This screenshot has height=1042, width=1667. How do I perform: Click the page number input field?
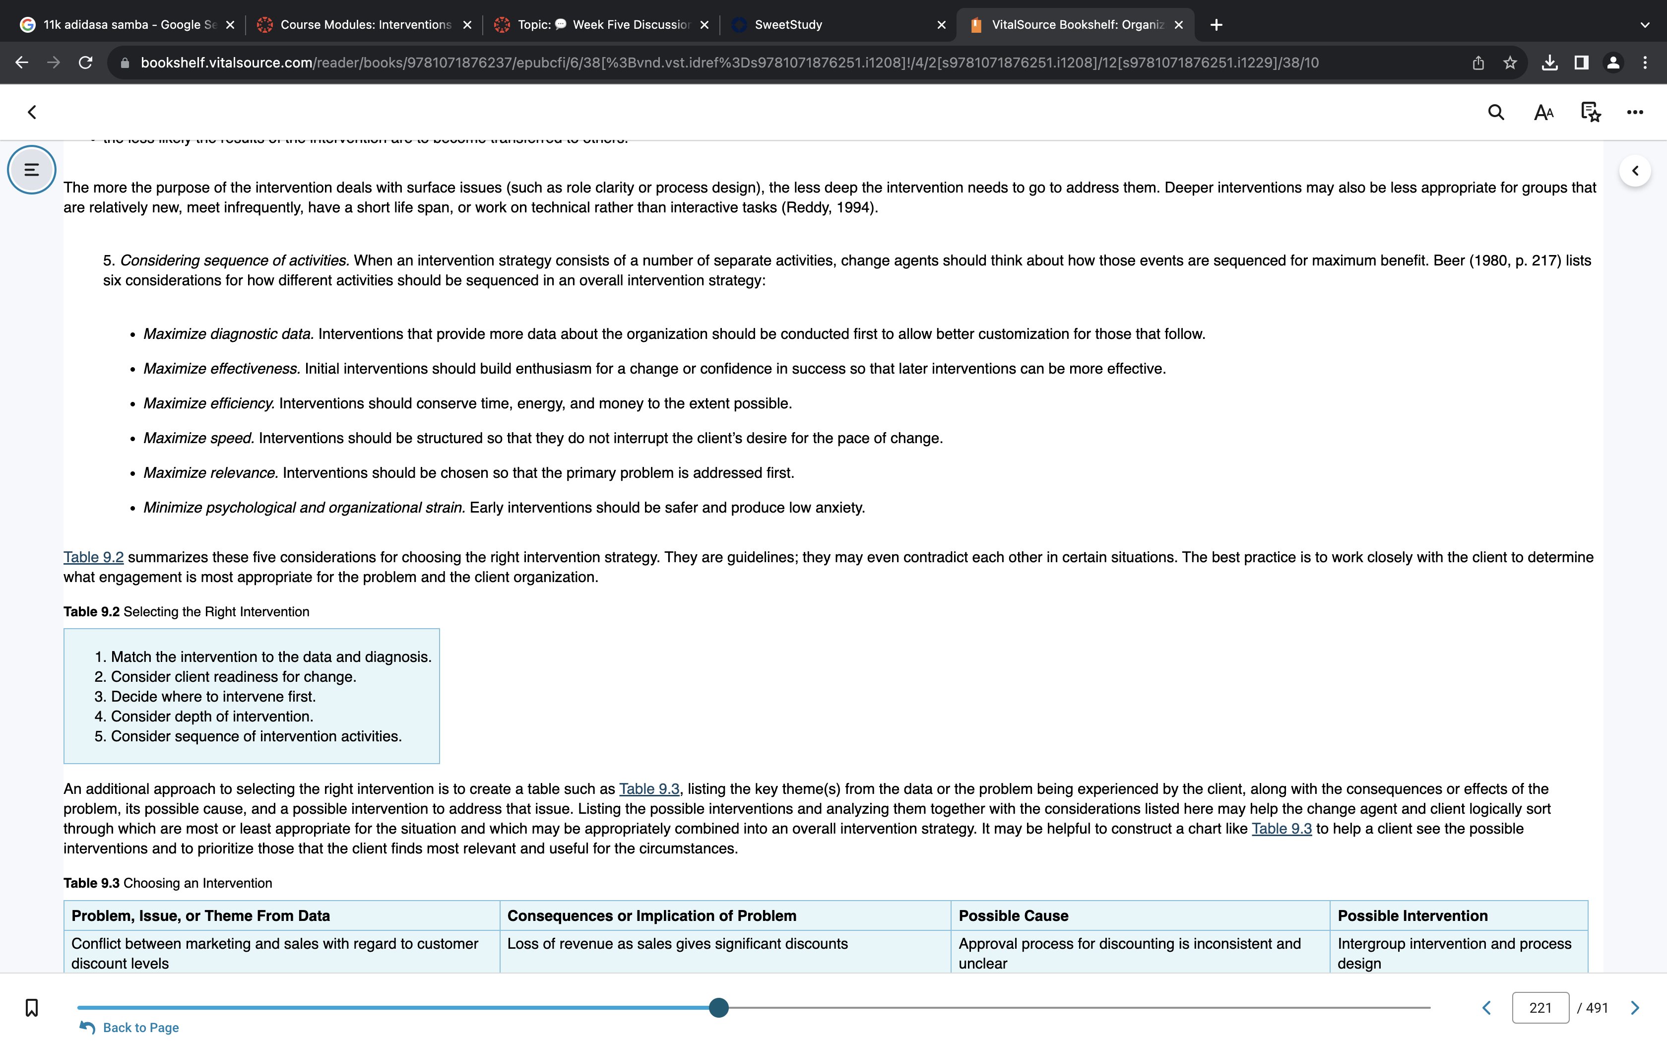[x=1540, y=1008]
